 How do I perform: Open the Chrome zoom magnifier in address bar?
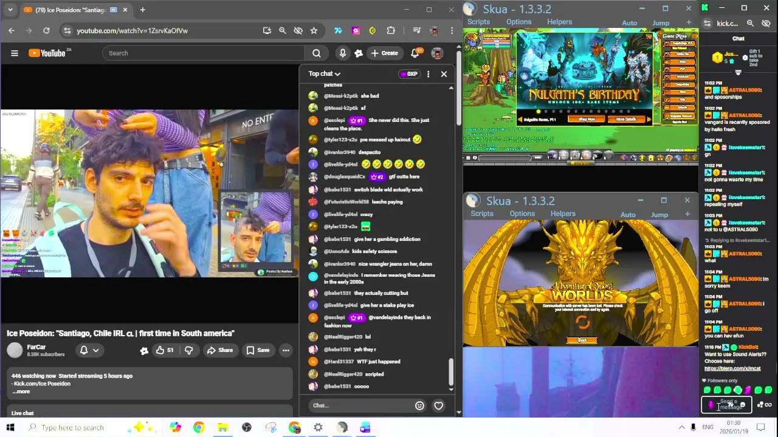point(282,30)
